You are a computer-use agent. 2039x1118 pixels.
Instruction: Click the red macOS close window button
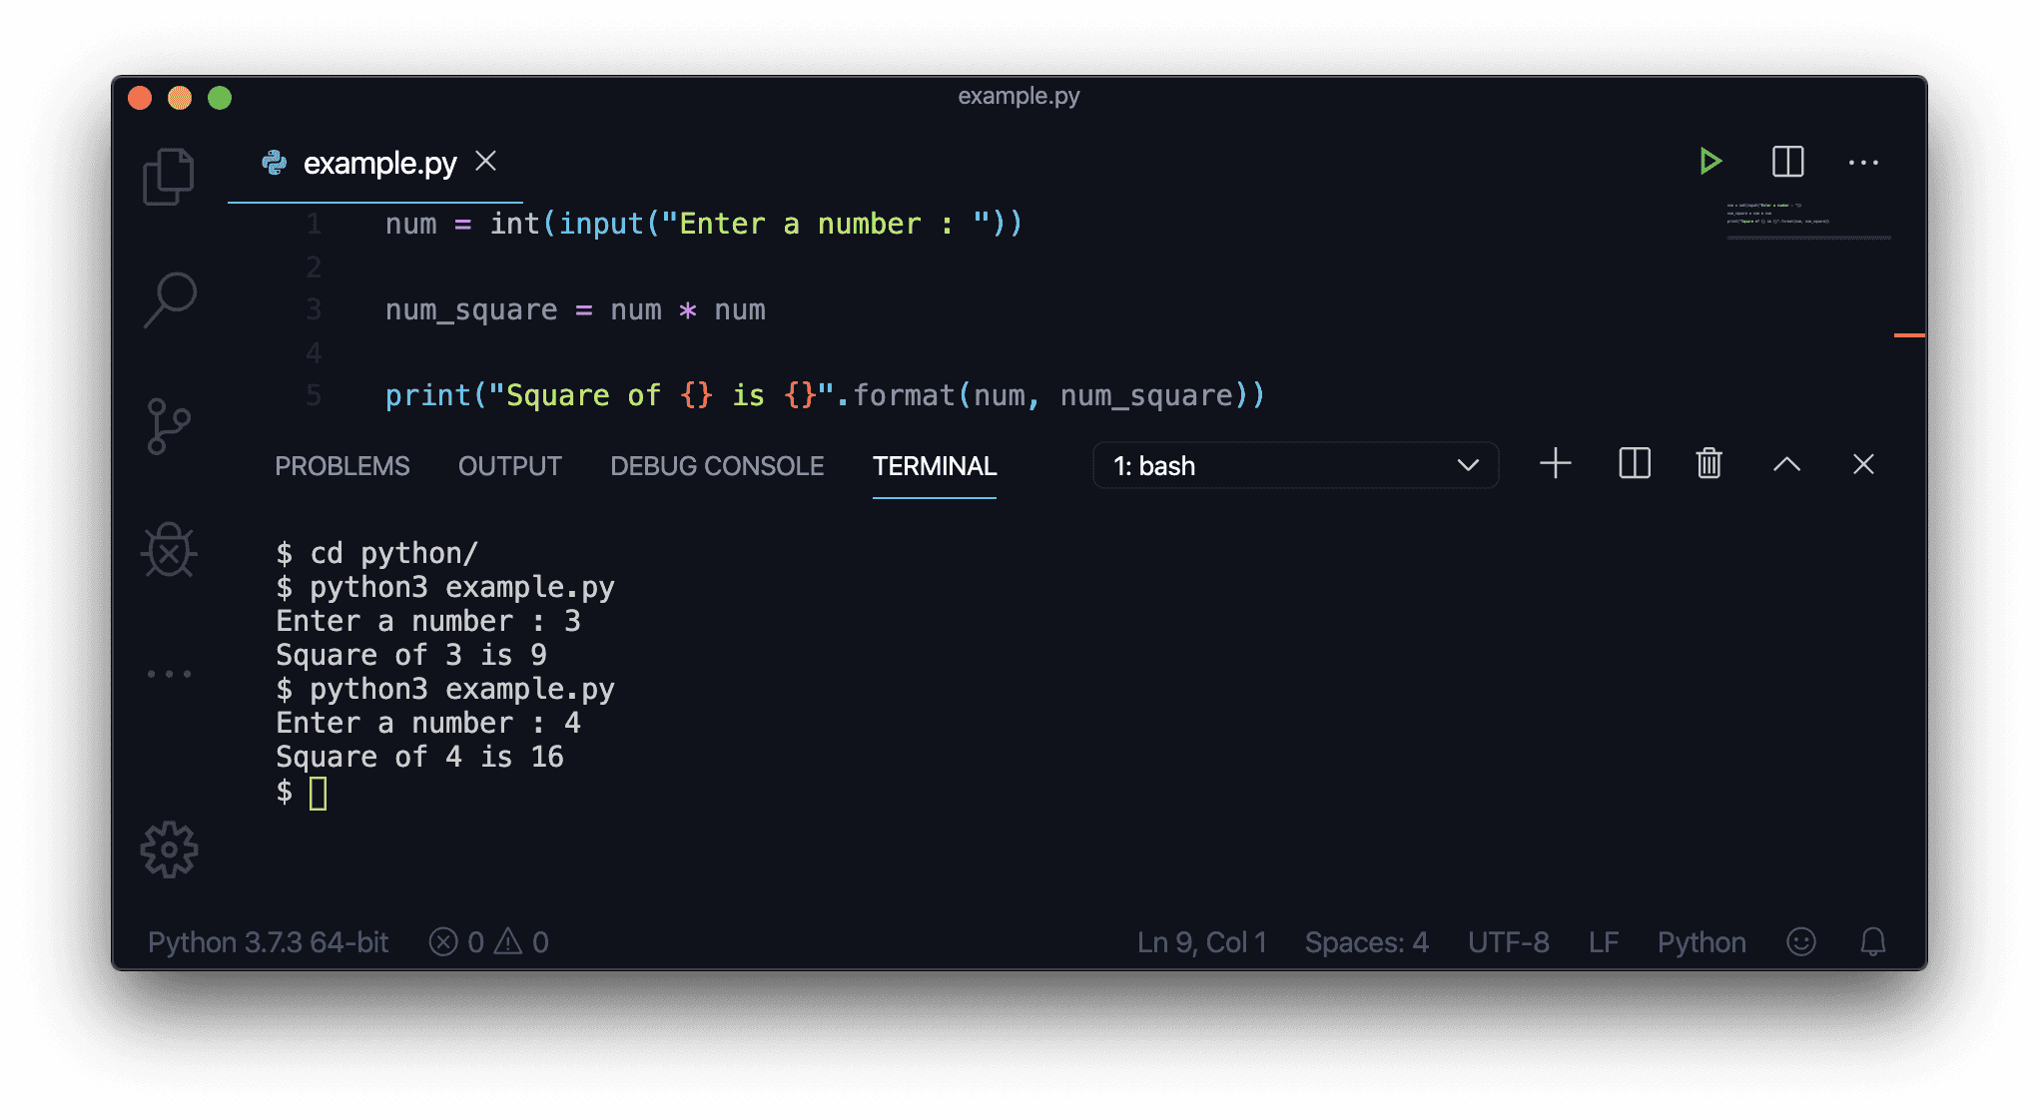point(140,98)
